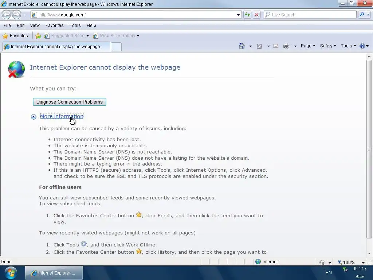Image resolution: width=373 pixels, height=280 pixels.
Task: Click the Forward navigation arrow button
Action: pos(16,15)
